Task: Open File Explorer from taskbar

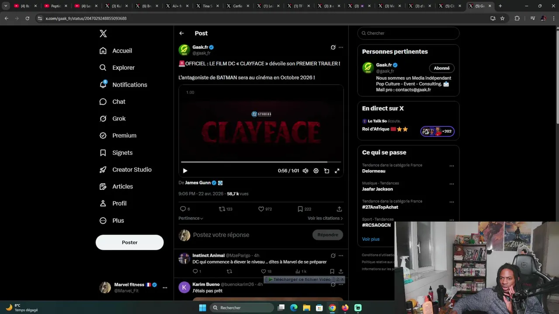Action: [307, 308]
